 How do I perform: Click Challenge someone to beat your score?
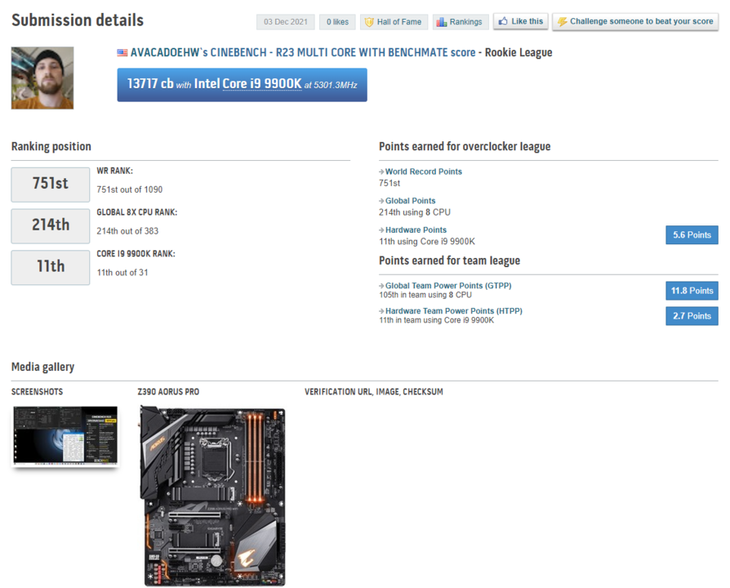(x=635, y=22)
